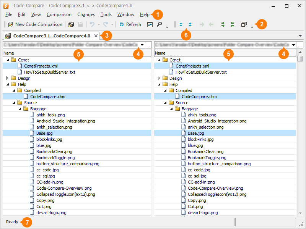This screenshot has width=306, height=229.
Task: Click button_structure_comparison.png in right pane
Action: tap(219, 164)
